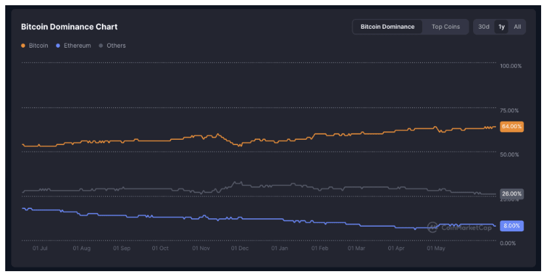Viewport: 547px width, 279px height.
Task: Select the 1y time range
Action: point(501,27)
